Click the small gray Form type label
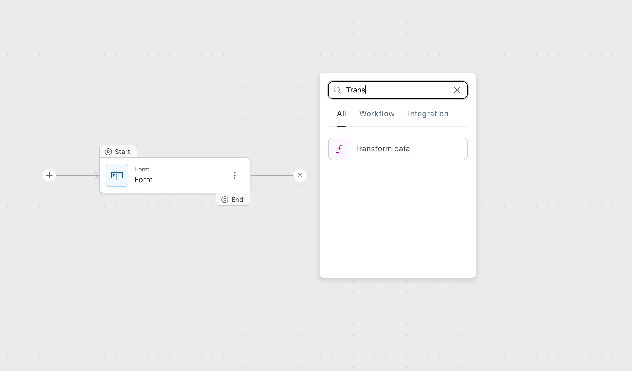Screen dimensions: 632x371 (x=142, y=169)
